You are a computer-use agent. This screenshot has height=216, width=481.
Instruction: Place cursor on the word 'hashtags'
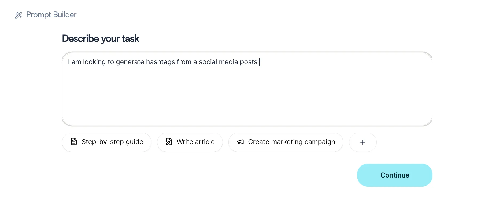click(160, 62)
